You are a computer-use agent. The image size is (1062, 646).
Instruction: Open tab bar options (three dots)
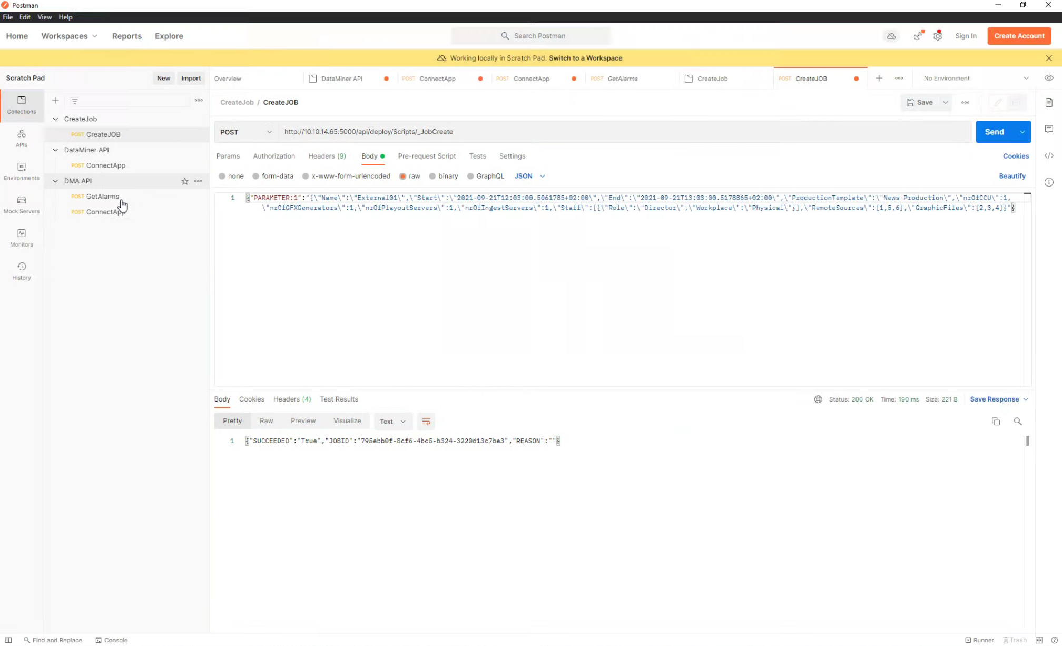click(x=899, y=79)
